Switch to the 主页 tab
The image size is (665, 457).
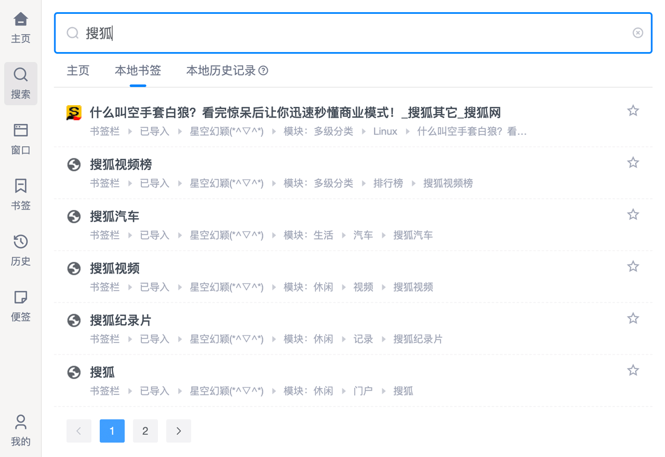click(x=78, y=71)
